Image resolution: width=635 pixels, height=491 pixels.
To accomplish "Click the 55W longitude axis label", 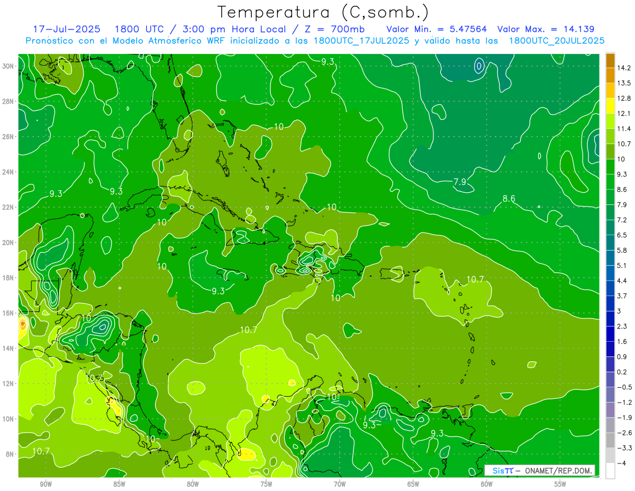I will 560,484.
